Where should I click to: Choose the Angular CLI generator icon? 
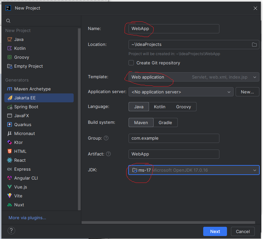(x=9, y=178)
